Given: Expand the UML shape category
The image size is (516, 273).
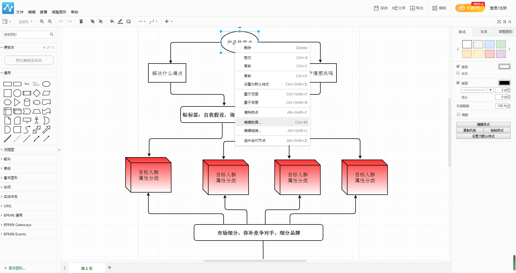Looking at the screenshot, I should pyautogui.click(x=28, y=206).
